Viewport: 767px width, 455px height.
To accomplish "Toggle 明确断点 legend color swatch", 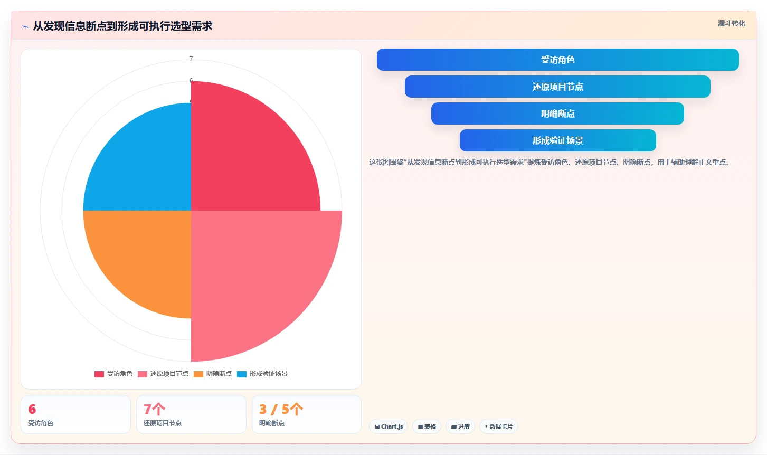I will 198,374.
